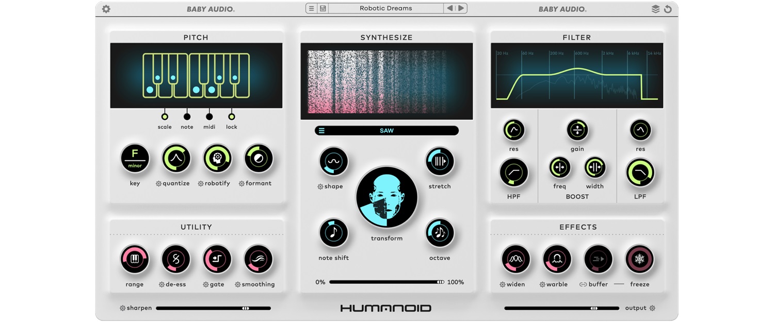Click the octave knob

click(440, 233)
